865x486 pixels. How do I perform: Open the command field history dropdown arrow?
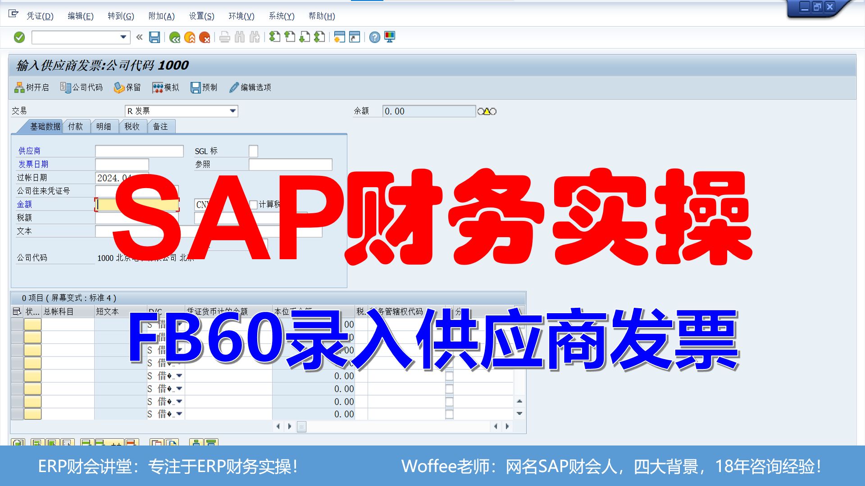(x=123, y=37)
